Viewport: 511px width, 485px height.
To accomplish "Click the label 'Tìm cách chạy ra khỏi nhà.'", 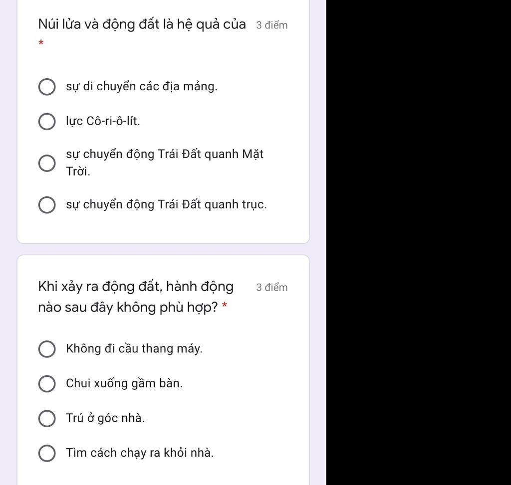I will pos(140,453).
